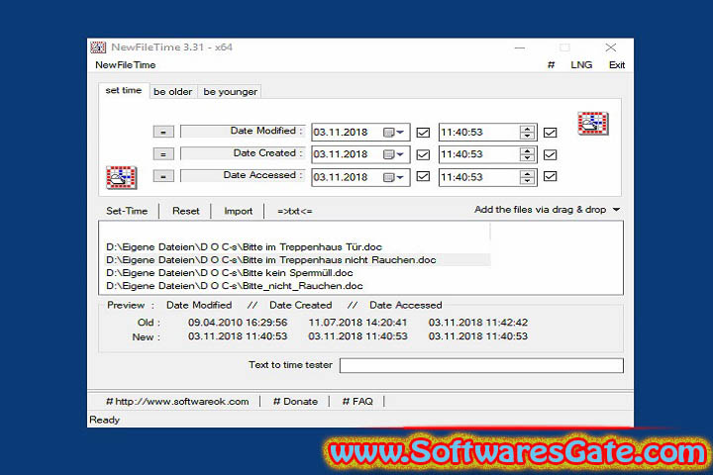713x475 pixels.
Task: Click old accessed value '03.11.2018 11:42:42'
Action: tap(478, 323)
